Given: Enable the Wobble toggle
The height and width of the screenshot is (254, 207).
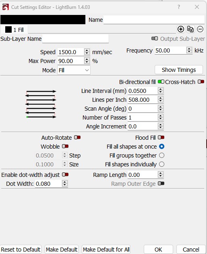Looking at the screenshot, I should pos(65,147).
